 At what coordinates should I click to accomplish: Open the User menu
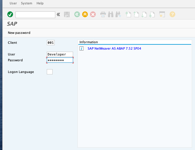coord(13,3)
